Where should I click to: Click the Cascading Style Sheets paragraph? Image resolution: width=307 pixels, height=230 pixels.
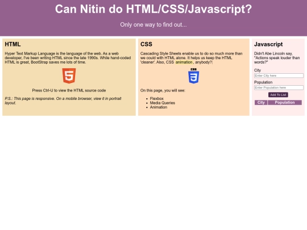click(x=191, y=58)
